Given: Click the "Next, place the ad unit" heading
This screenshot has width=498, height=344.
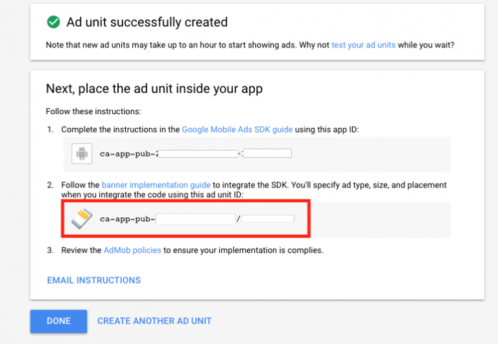Looking at the screenshot, I should click(x=154, y=88).
